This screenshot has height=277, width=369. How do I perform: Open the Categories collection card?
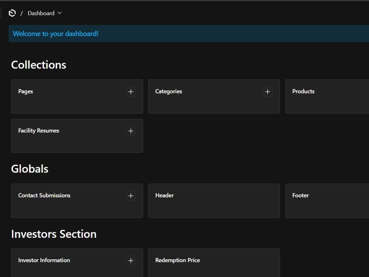click(x=214, y=96)
